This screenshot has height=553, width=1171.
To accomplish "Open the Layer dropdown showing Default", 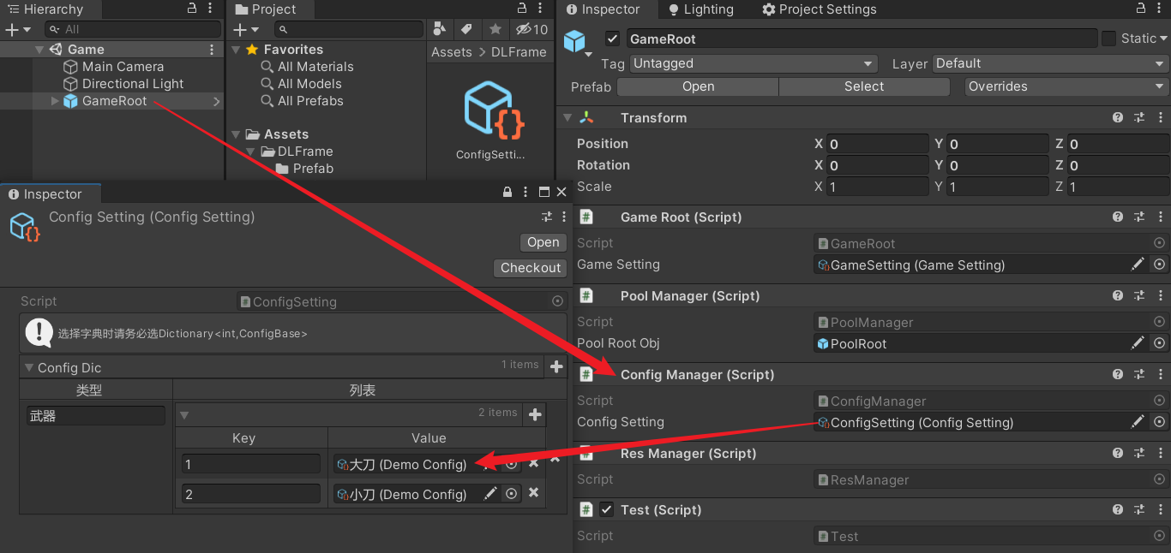I will 1050,63.
